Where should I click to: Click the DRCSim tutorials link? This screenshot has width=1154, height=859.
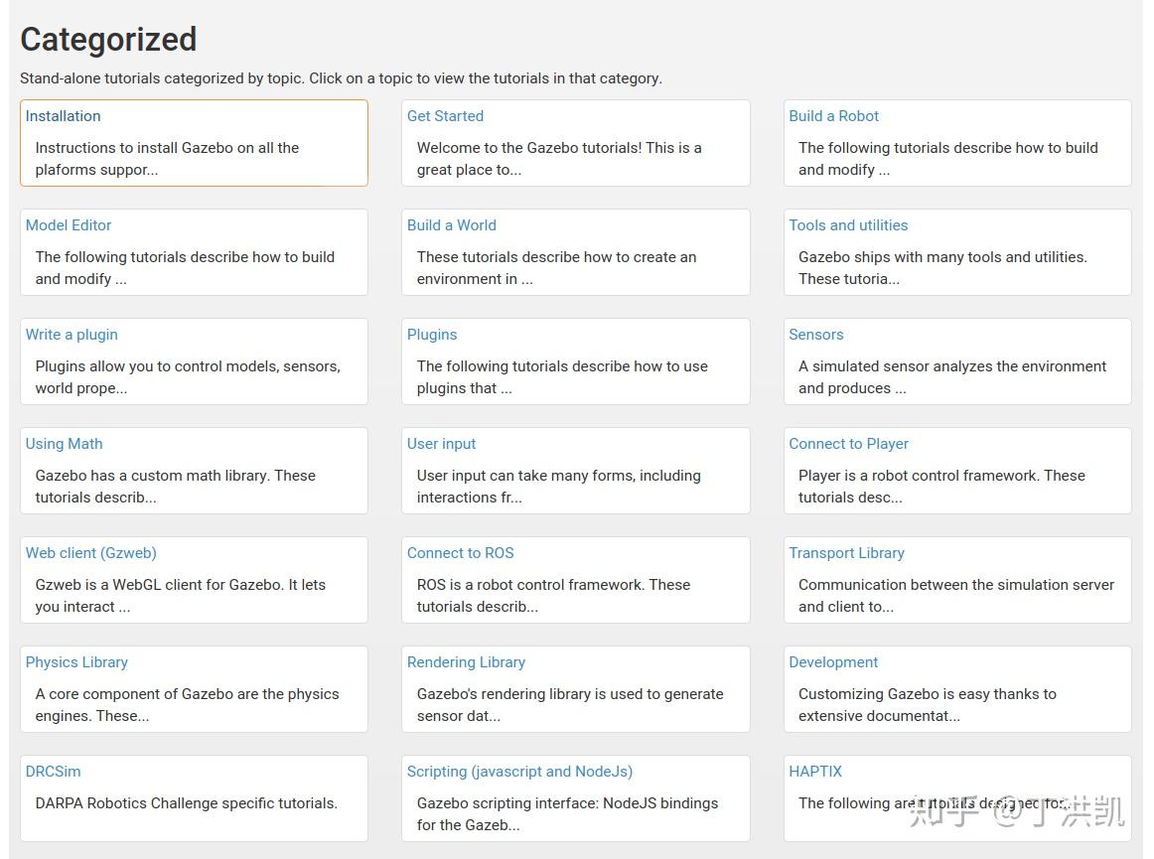coord(53,772)
